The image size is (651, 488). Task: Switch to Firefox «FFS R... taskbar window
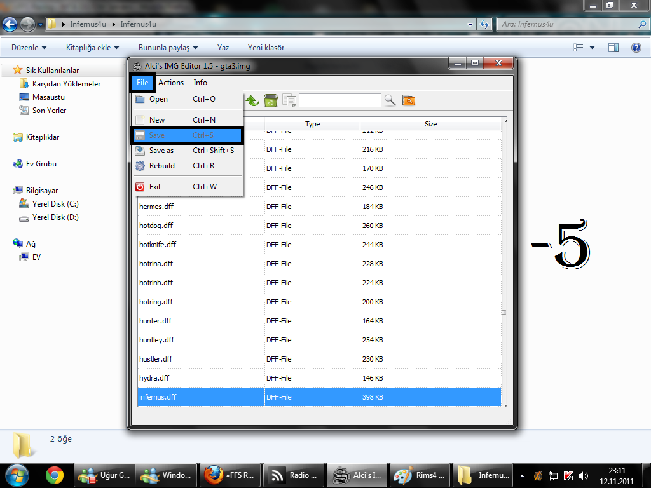[x=230, y=475]
